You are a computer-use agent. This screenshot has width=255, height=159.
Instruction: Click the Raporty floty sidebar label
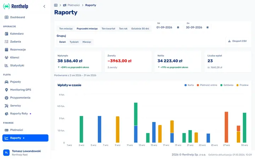tap(19, 113)
